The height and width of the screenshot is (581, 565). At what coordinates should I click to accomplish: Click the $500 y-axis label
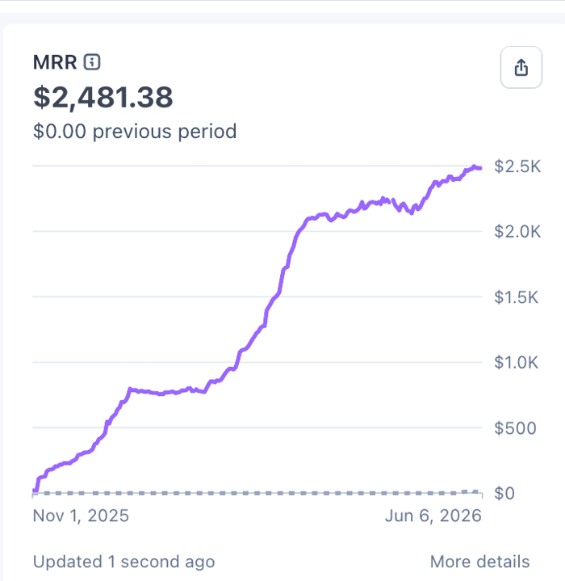tap(515, 428)
